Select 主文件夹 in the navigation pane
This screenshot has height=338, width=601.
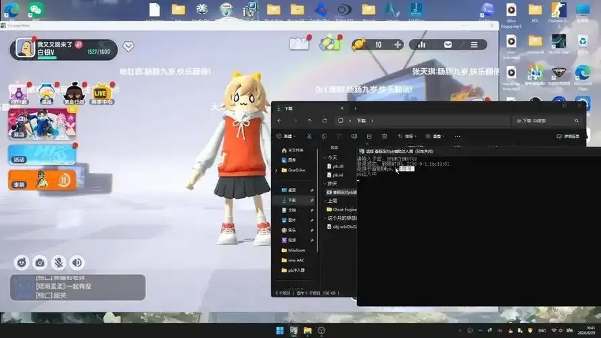(x=293, y=150)
